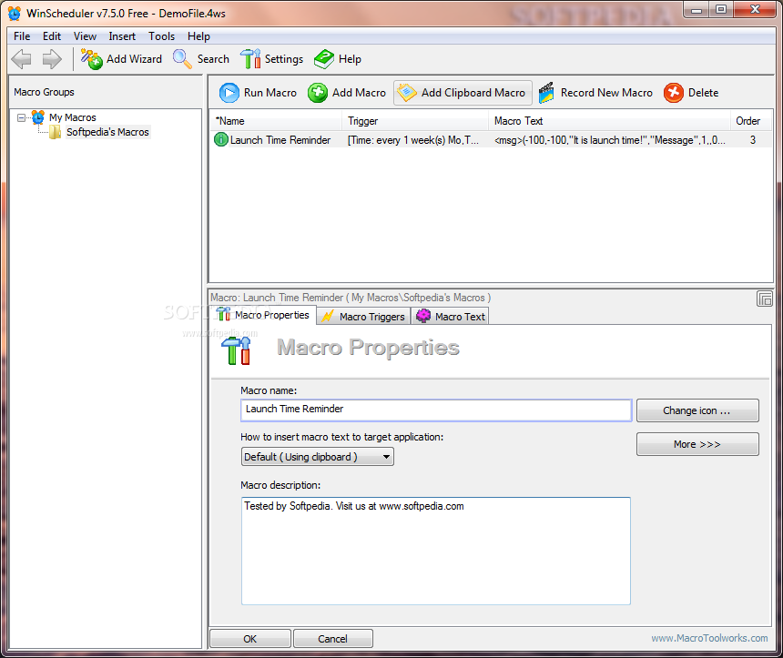This screenshot has width=783, height=658.
Task: Select My Macros in the tree
Action: point(73,117)
